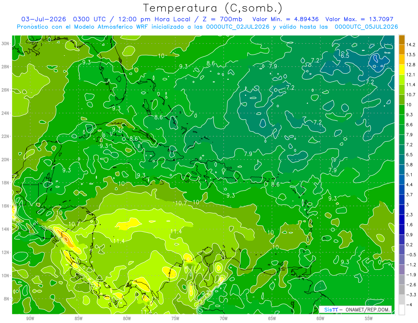Image resolution: width=418 pixels, height=323 pixels.
Task: Click the "55W" longitude axis label
Action: [x=369, y=319]
